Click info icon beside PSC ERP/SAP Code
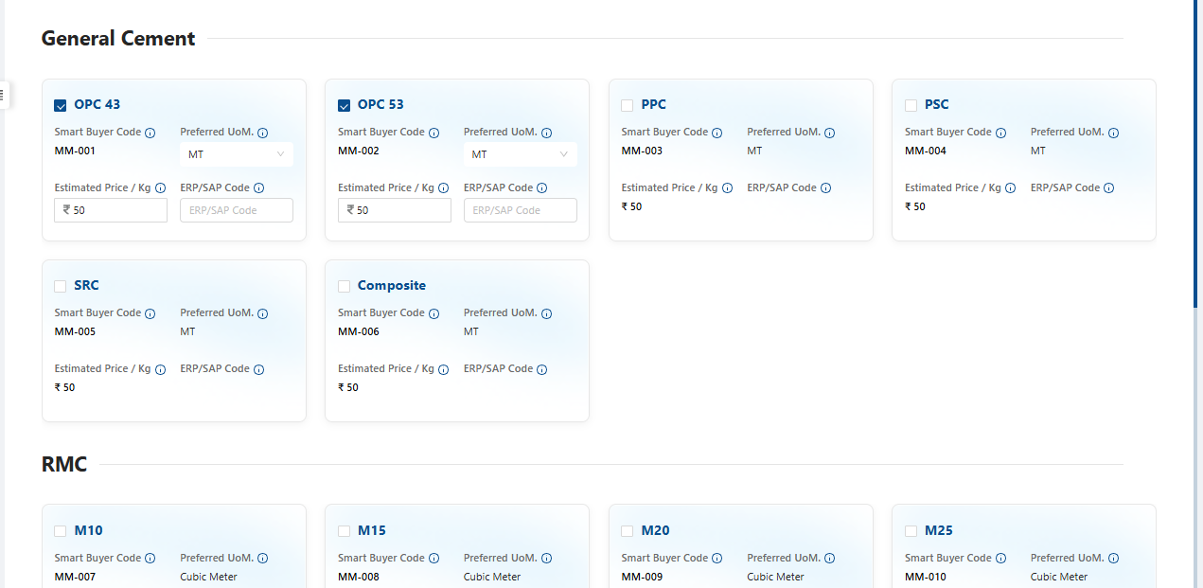Screen dimensions: 1203x588 click(x=1109, y=188)
